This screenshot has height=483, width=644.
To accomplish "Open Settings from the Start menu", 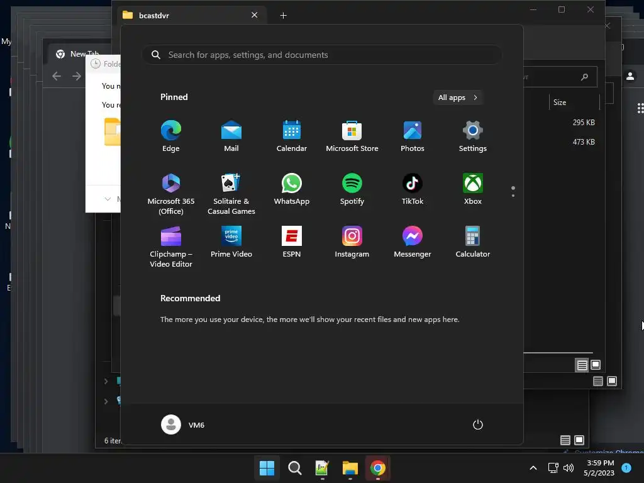I will pos(473,136).
